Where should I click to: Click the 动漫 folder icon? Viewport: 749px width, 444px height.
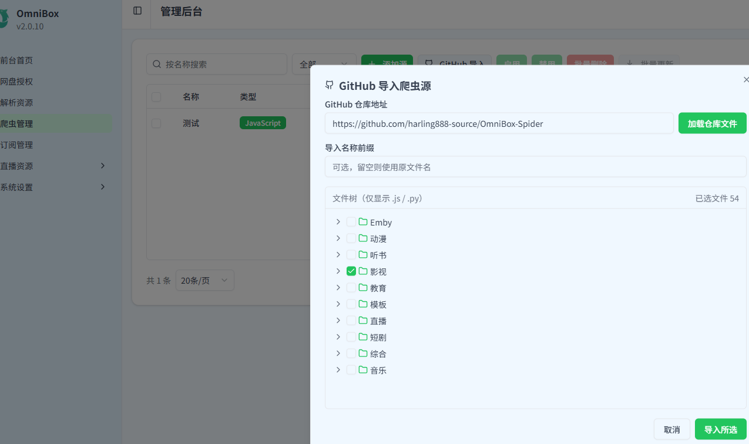[363, 238]
